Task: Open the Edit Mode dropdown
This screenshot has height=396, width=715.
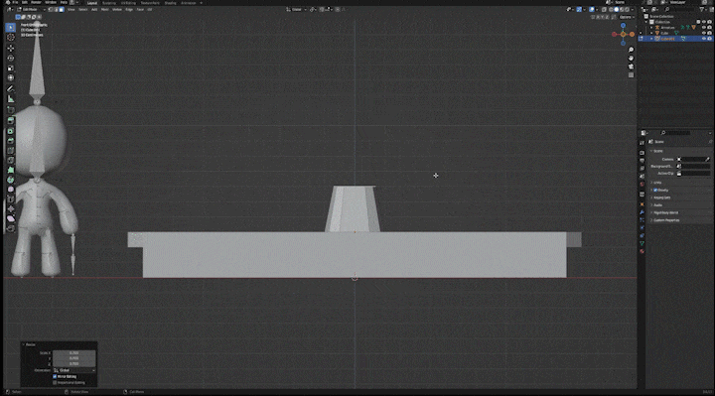Action: pyautogui.click(x=31, y=9)
